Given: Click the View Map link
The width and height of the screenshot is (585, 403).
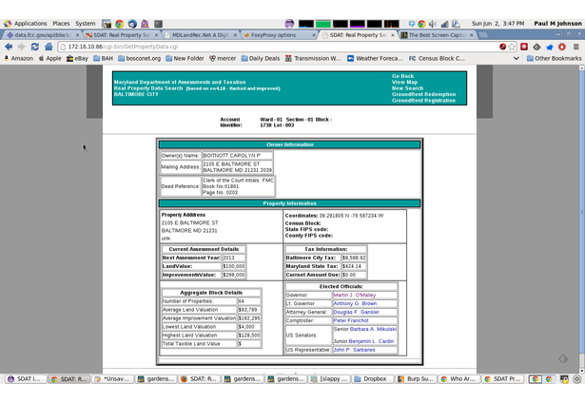Looking at the screenshot, I should [x=404, y=82].
